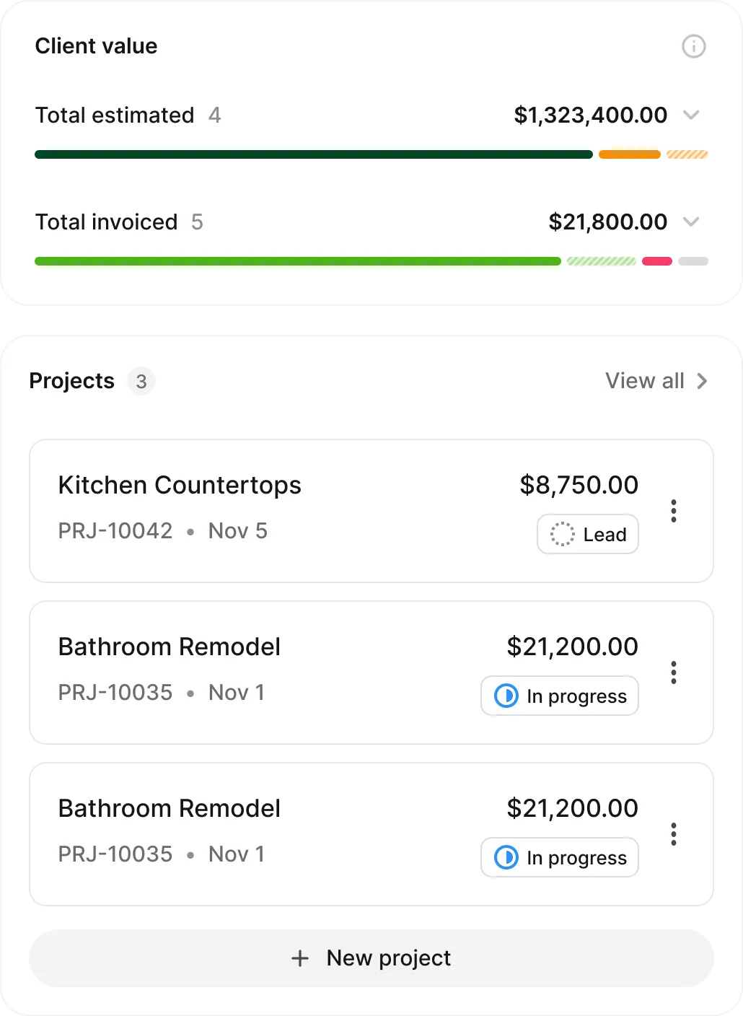Screen dimensions: 743x1016
Task: Click View all projects link
Action: pos(645,381)
